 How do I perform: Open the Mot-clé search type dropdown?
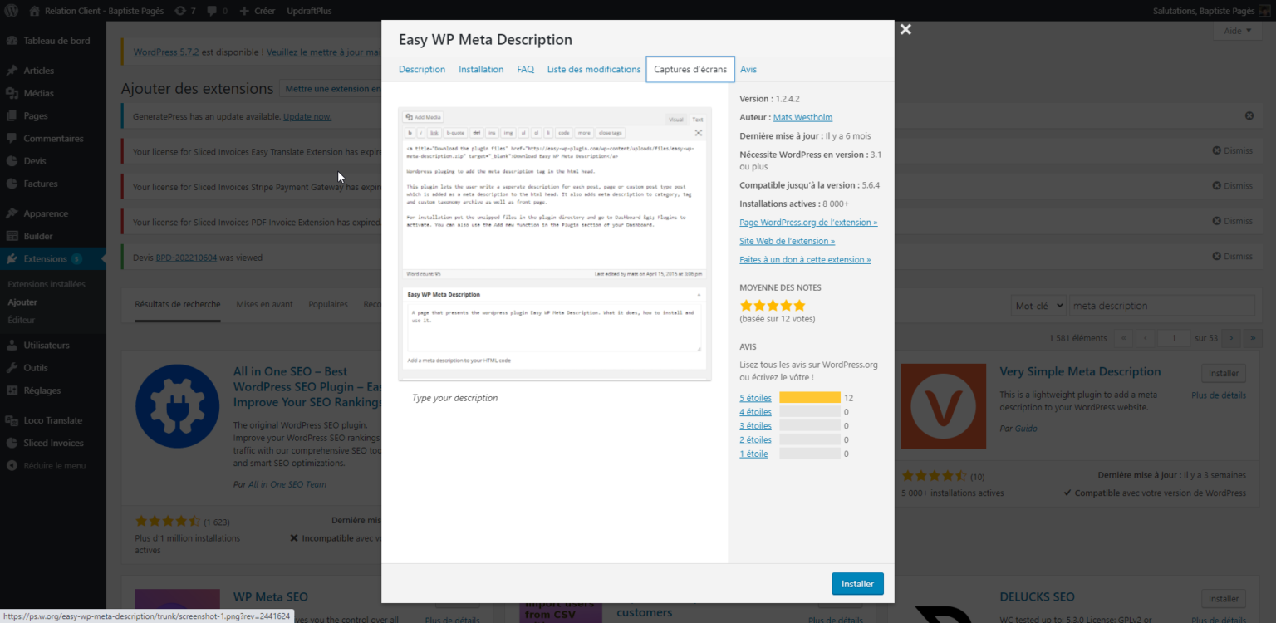(x=1038, y=306)
